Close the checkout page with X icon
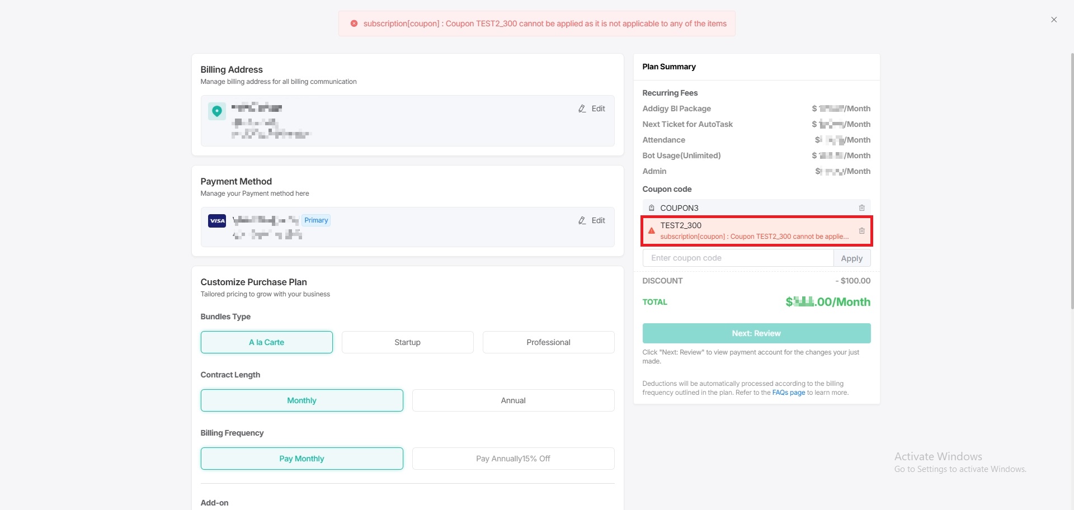Viewport: 1074px width, 510px height. click(1054, 20)
